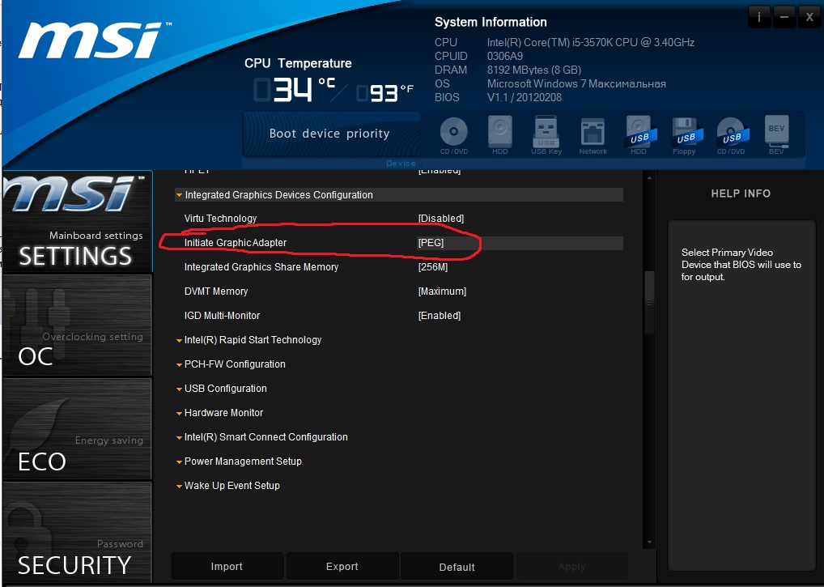Select the Network boot device icon
824x587 pixels.
pyautogui.click(x=593, y=135)
